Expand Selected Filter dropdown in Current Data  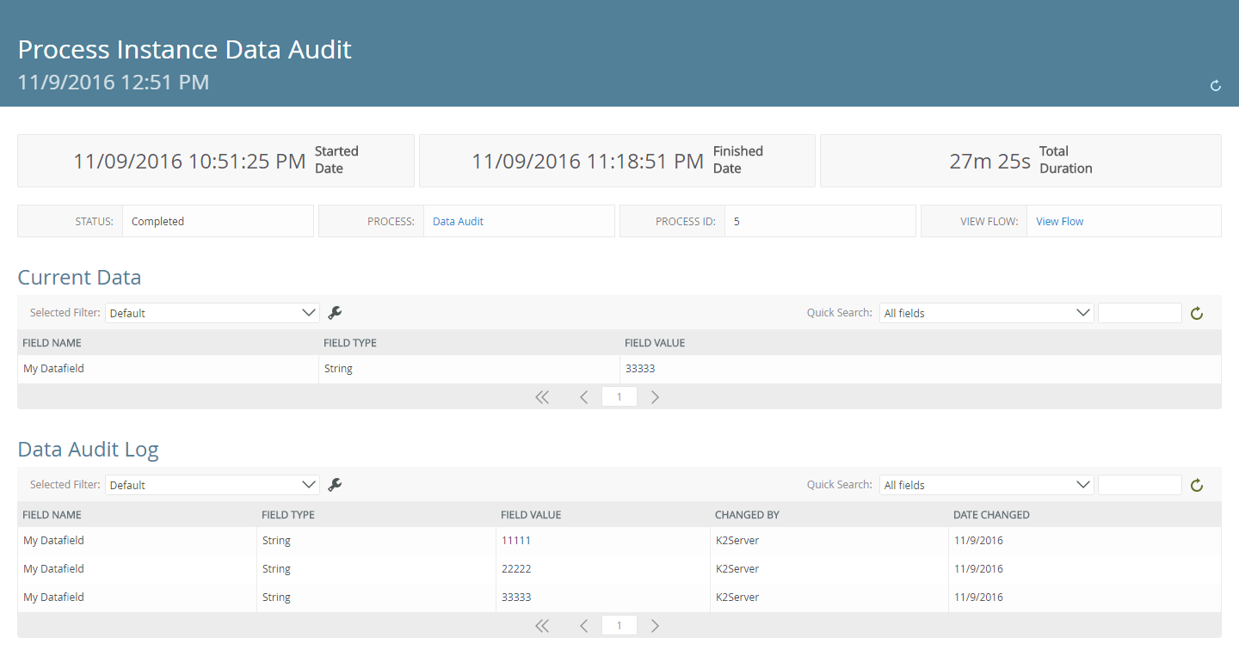(x=212, y=313)
